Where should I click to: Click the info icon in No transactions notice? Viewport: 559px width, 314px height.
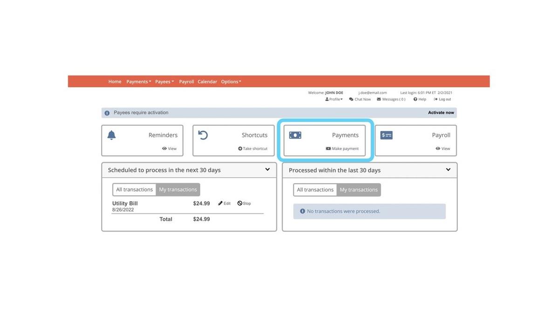[302, 211]
